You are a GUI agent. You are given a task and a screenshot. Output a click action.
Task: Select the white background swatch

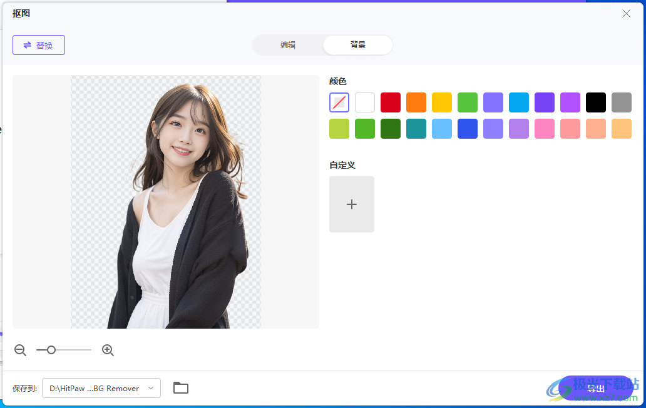pyautogui.click(x=364, y=102)
